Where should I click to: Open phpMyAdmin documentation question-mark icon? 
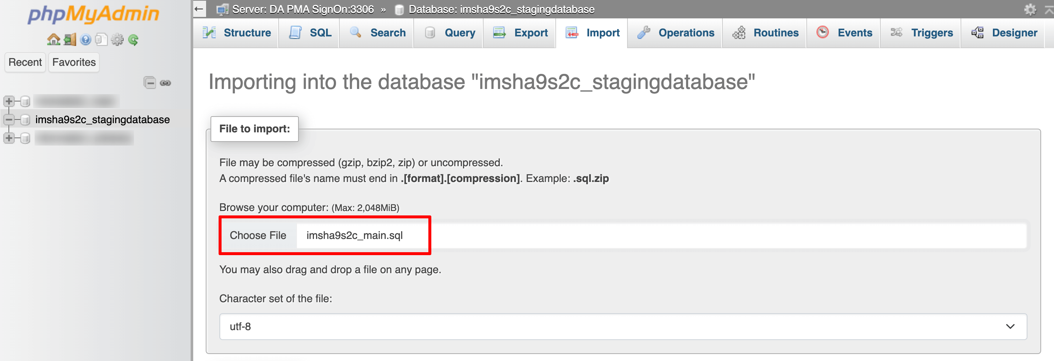tap(85, 40)
